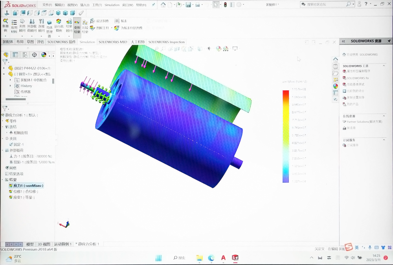The width and height of the screenshot is (393, 265).
Task: Open the 应用材料 (Apply Material) tool
Action: 14,23
